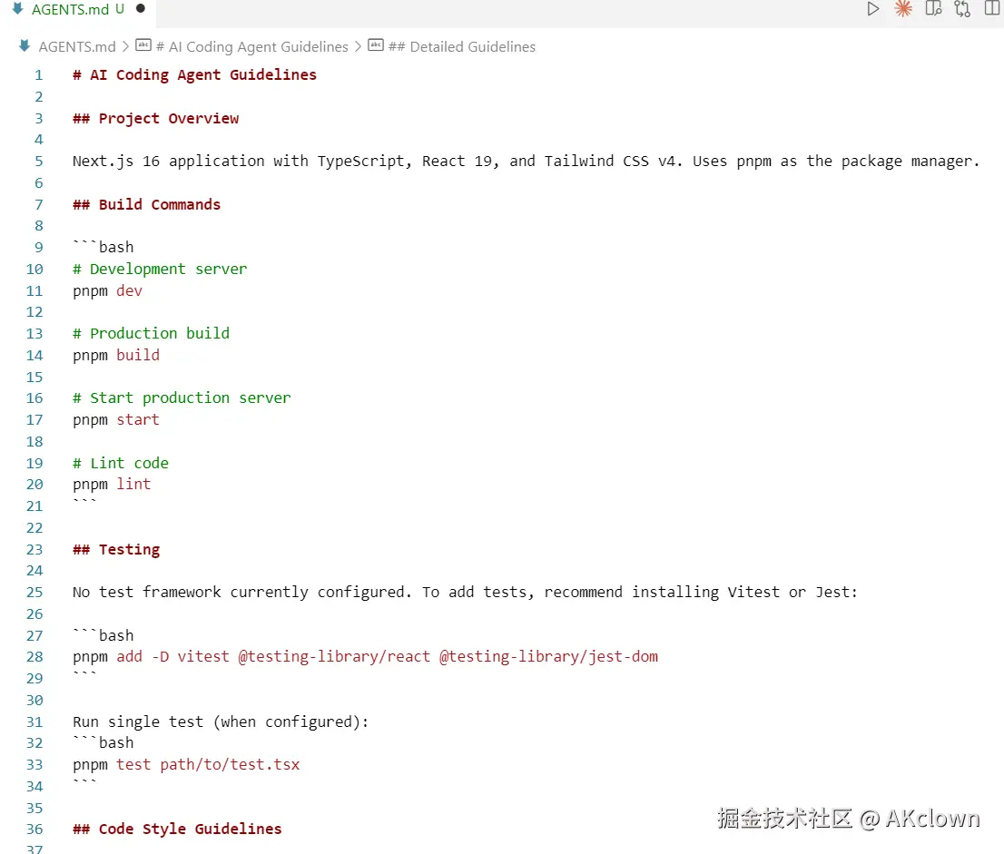Click line number 9 in the gutter
Viewport: 1004px width, 854px height.
tap(38, 248)
